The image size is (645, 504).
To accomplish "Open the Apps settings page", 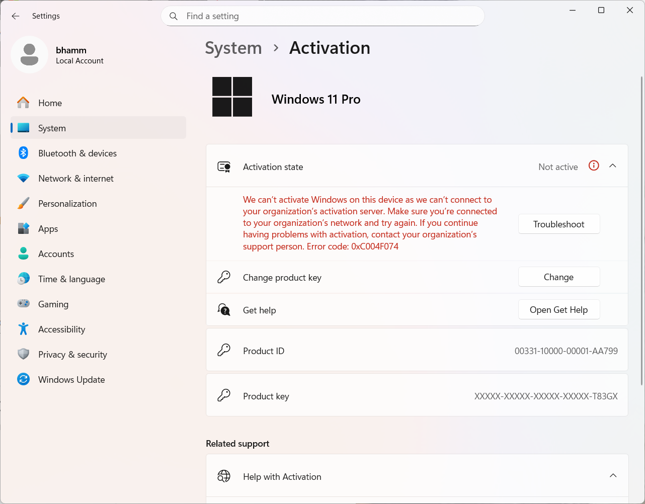I will point(98,228).
